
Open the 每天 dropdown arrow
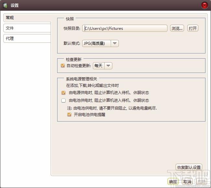tap(108, 66)
